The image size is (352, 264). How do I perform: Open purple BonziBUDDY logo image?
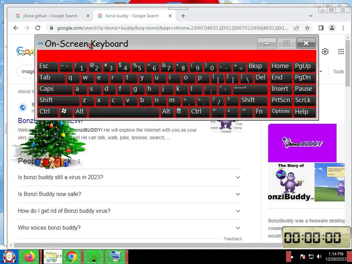(x=302, y=143)
